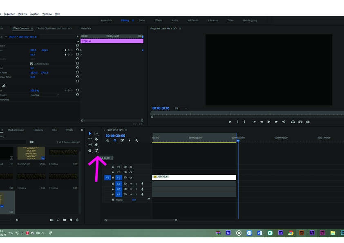
Task: Hide track V3 with eye icon
Action: 131,167
